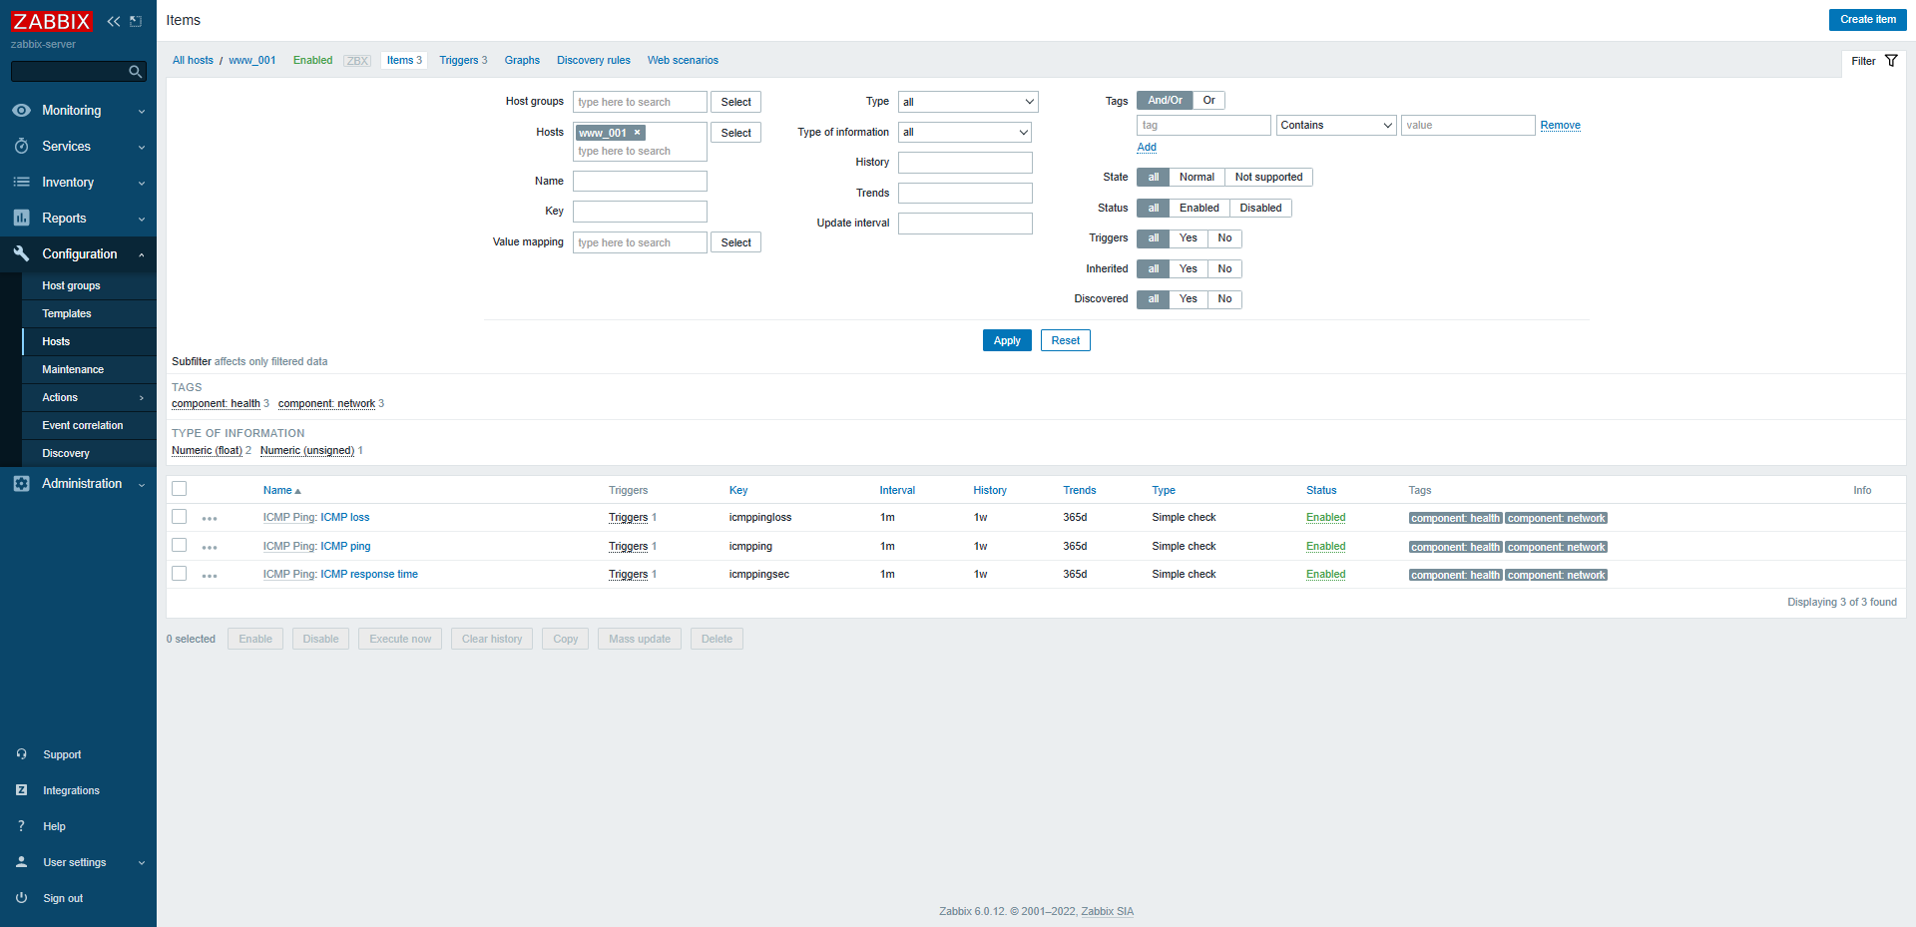1916x927 pixels.
Task: Open three-dot menu for ICMP ping item
Action: point(210,548)
